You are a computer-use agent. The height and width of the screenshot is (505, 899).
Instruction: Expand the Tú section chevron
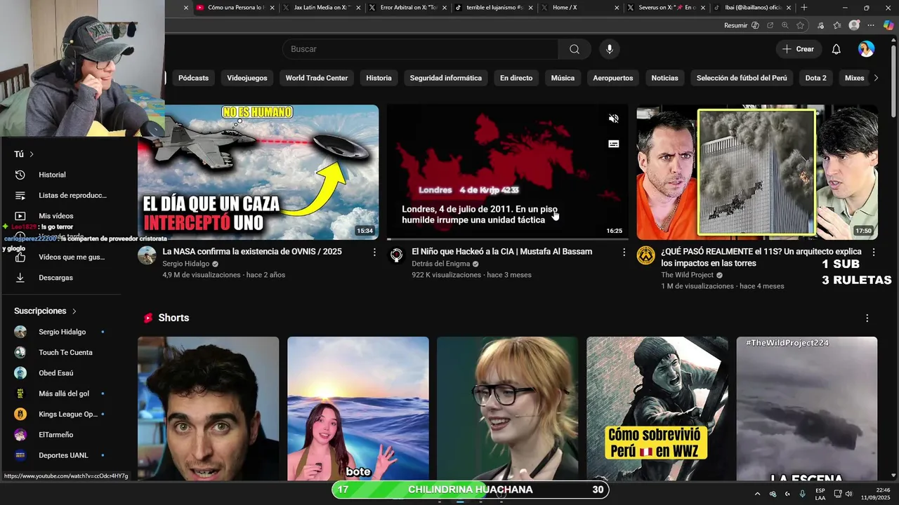(x=32, y=154)
